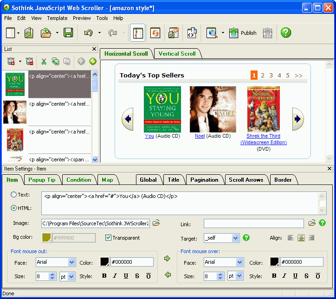Toggle right alignment button
The image size is (336, 299).
coord(311,237)
